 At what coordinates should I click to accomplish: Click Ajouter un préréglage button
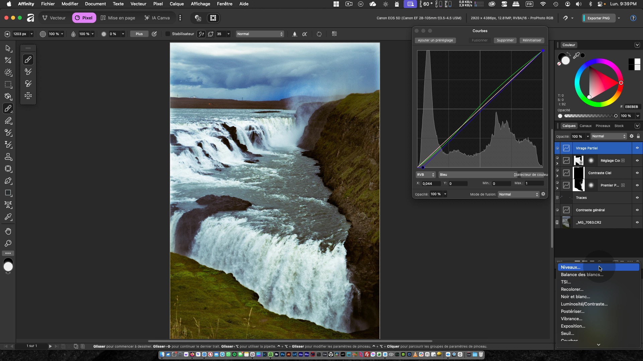click(x=435, y=40)
